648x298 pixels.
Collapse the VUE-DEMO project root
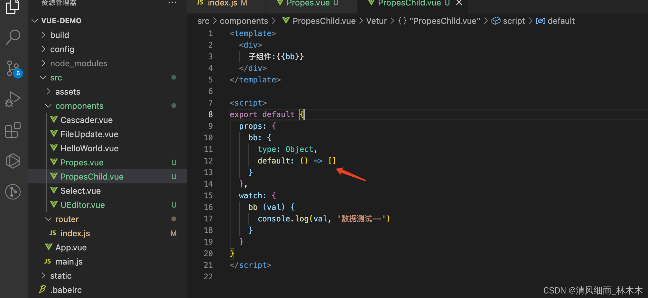click(x=35, y=21)
